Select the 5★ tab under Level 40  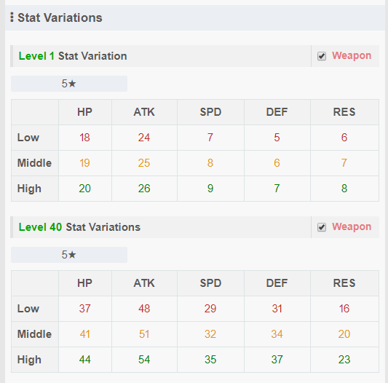[69, 255]
